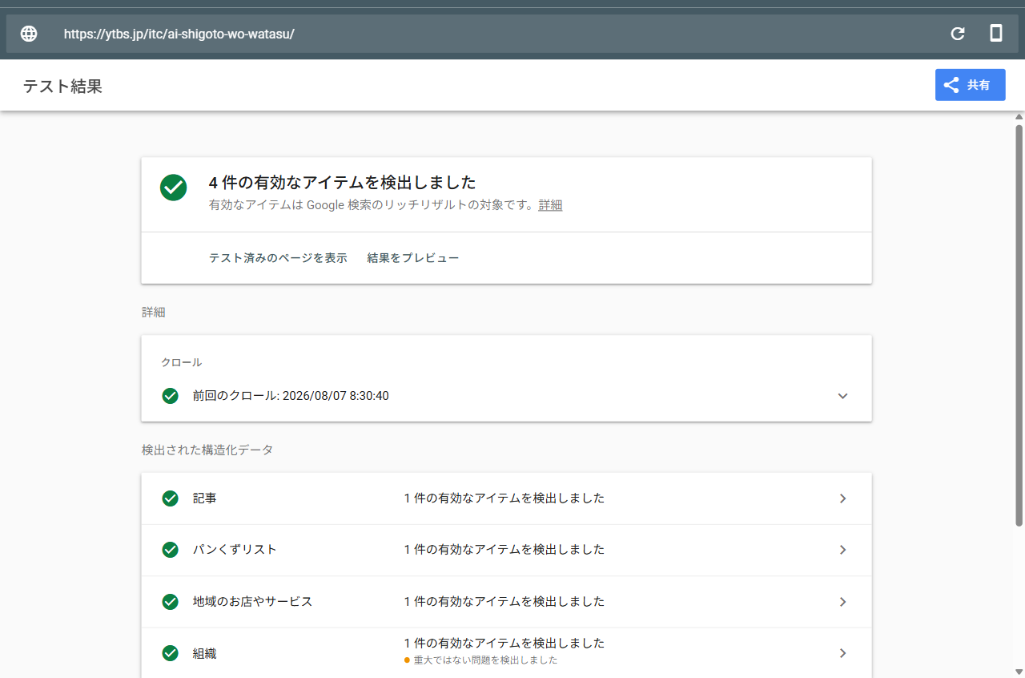Click green check icon beside パンくずリスト

tap(170, 550)
